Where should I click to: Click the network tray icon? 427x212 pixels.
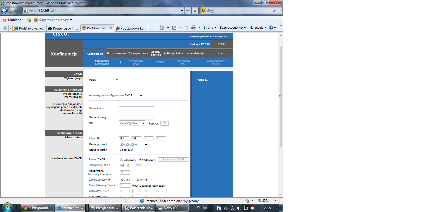pyautogui.click(x=246, y=208)
